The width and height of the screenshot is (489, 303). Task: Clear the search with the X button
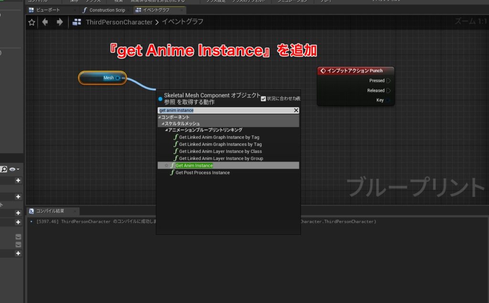[x=296, y=110]
